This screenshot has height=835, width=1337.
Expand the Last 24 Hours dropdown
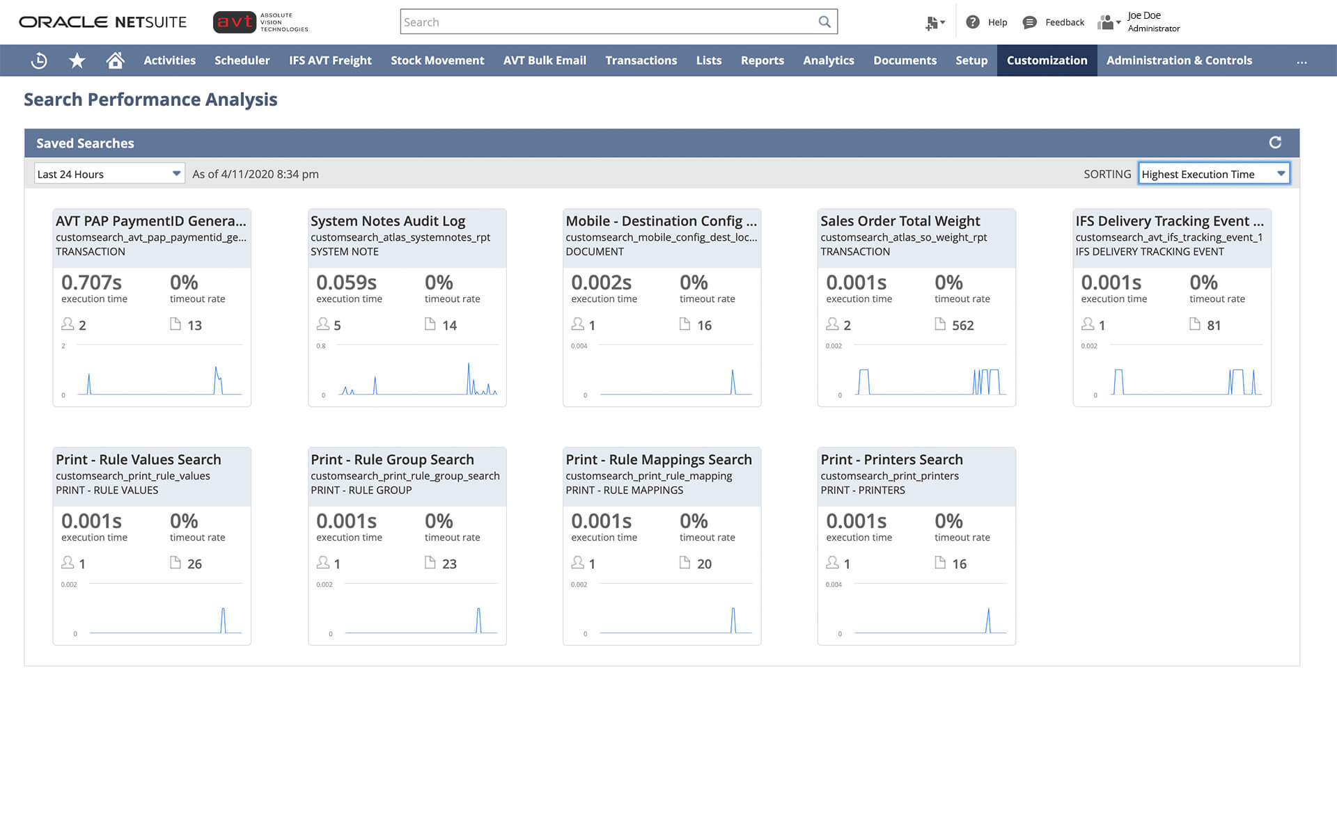click(109, 174)
